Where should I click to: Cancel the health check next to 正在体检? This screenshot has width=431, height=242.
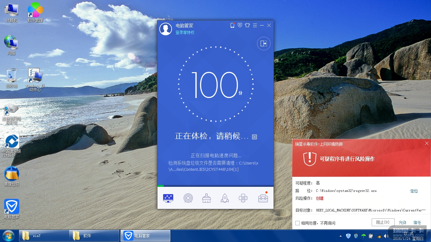click(255, 137)
